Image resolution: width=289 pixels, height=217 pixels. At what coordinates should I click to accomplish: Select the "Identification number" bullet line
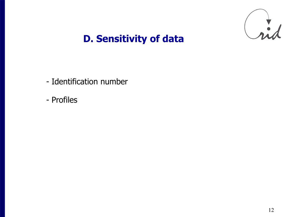click(x=87, y=82)
